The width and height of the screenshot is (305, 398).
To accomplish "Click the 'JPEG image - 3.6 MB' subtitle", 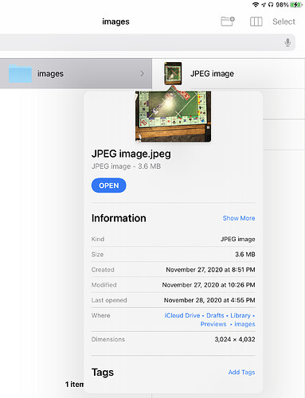I will (x=126, y=166).
